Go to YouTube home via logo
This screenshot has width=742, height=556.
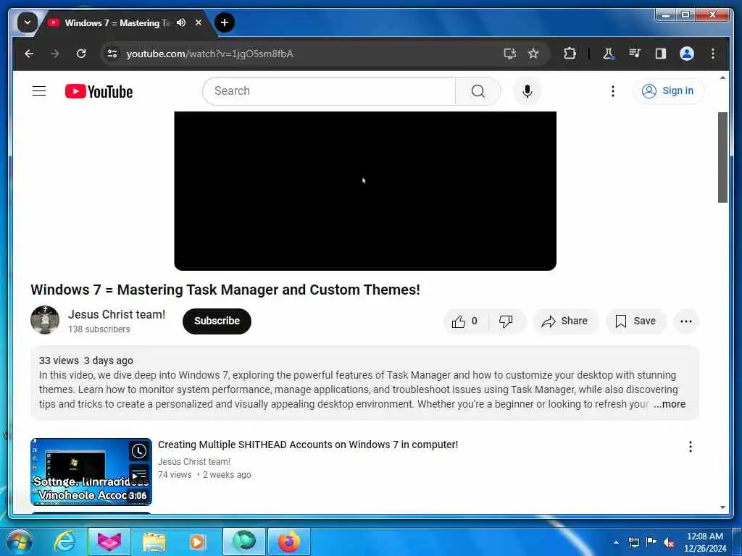[x=99, y=91]
